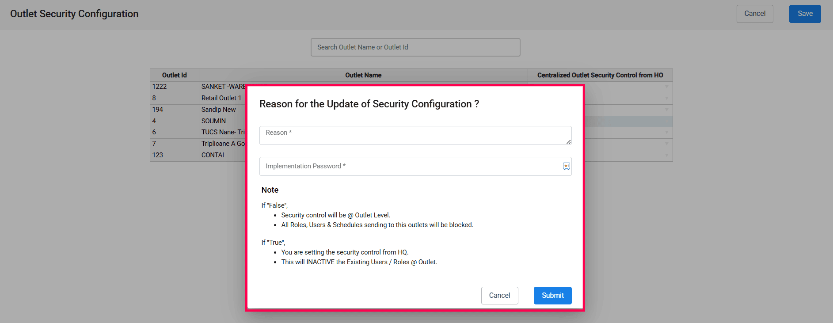Open security control dropdown for outlet 1222
This screenshot has width=833, height=323.
tap(666, 87)
